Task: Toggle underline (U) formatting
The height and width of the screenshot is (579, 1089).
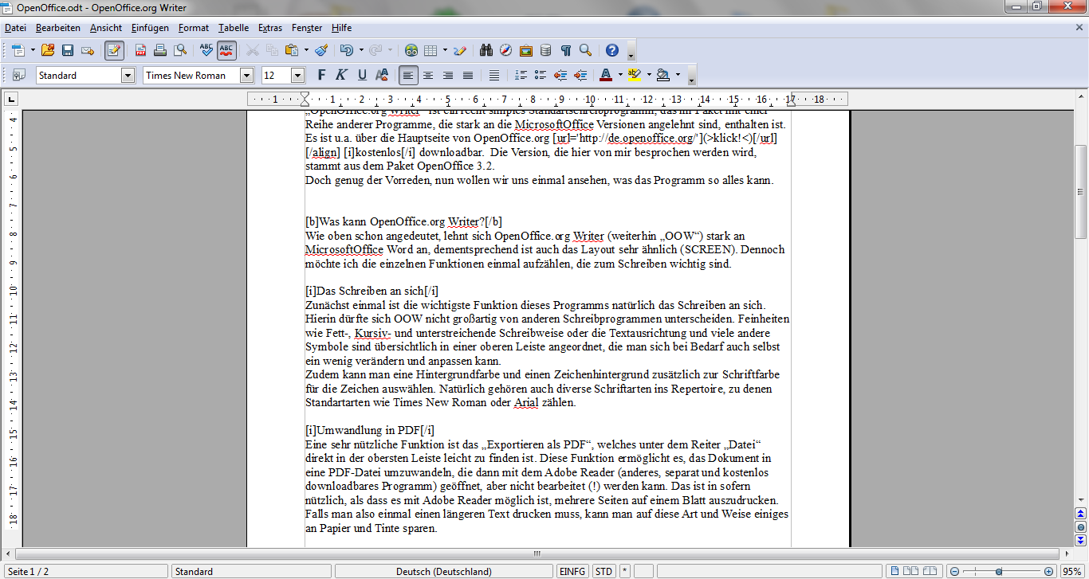Action: [x=362, y=75]
